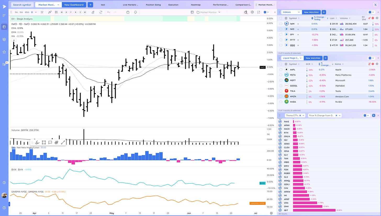The height and width of the screenshot is (216, 381).
Task: Click the W circle toolbar button
Action: (x=62, y=12)
